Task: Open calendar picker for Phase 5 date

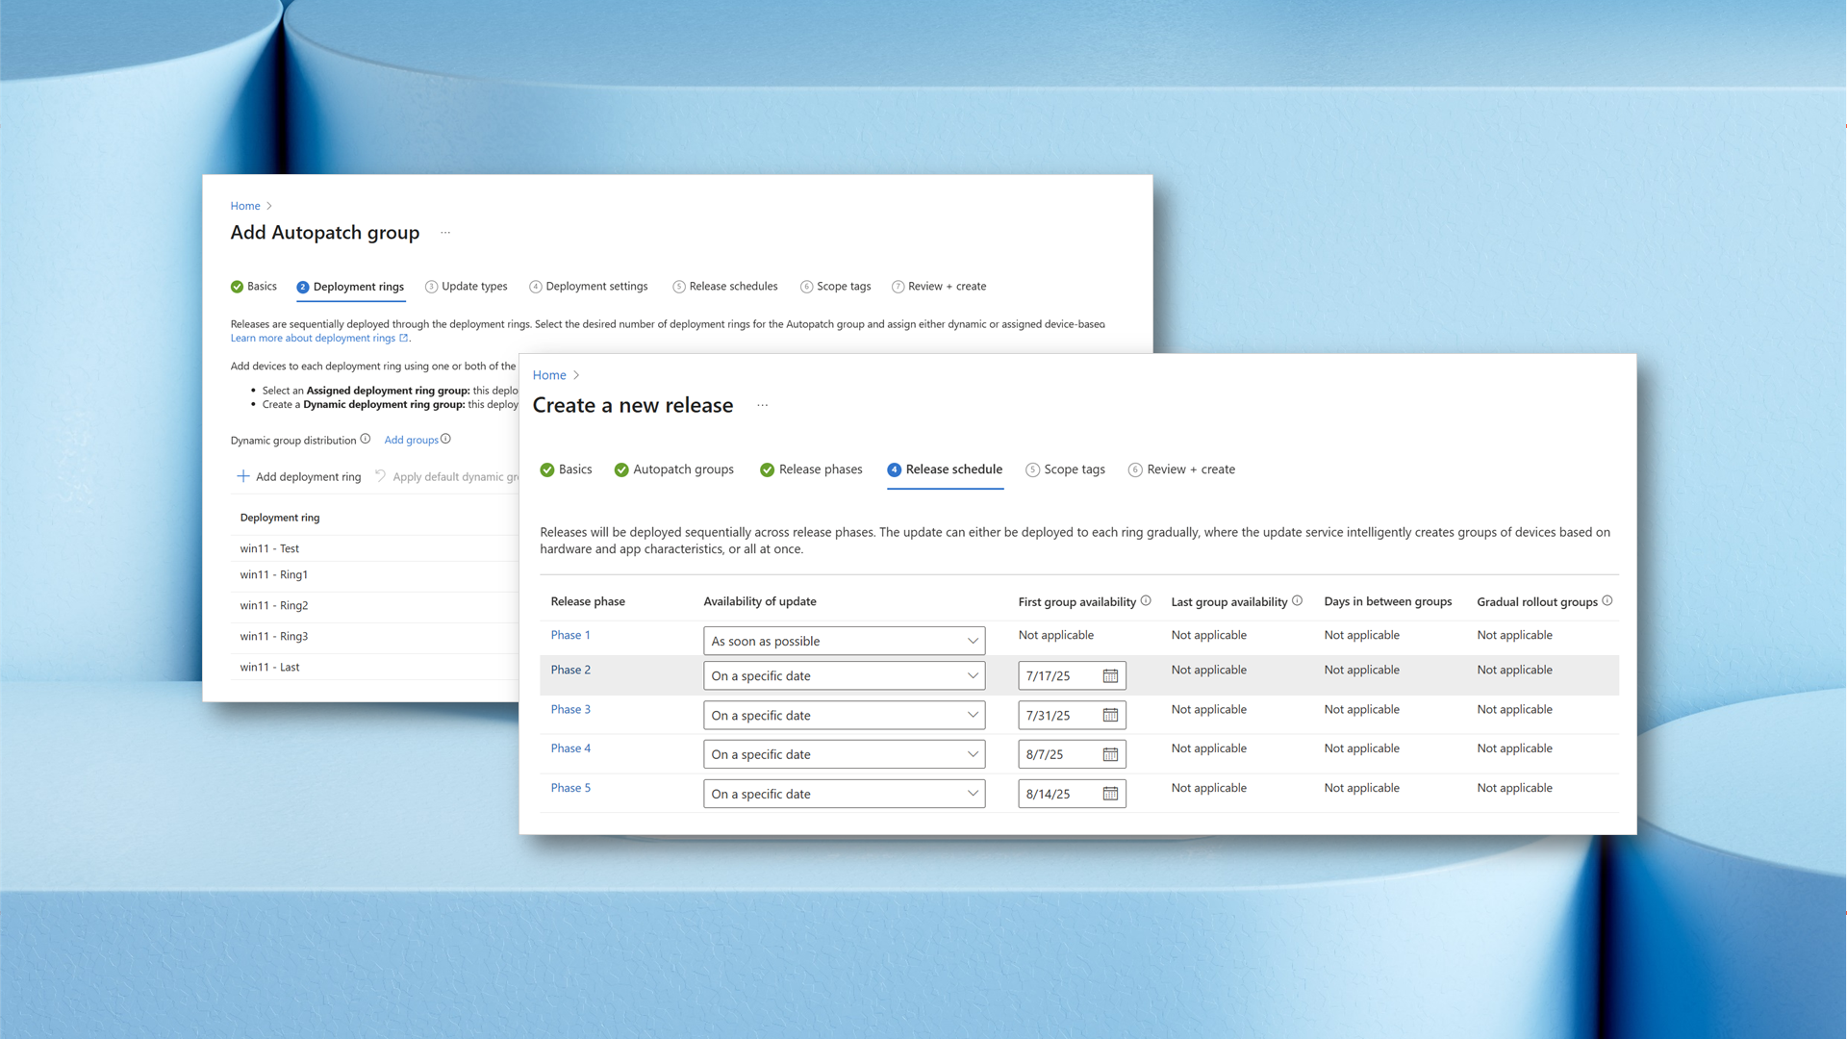Action: coord(1110,795)
